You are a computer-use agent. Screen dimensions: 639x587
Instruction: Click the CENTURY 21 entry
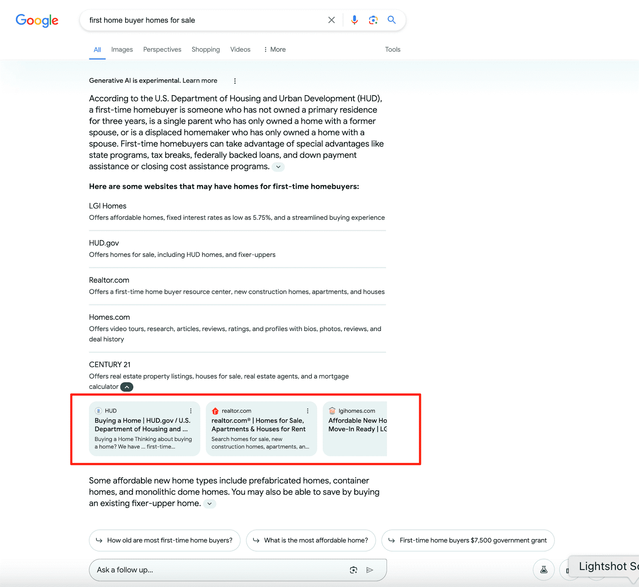coord(110,365)
